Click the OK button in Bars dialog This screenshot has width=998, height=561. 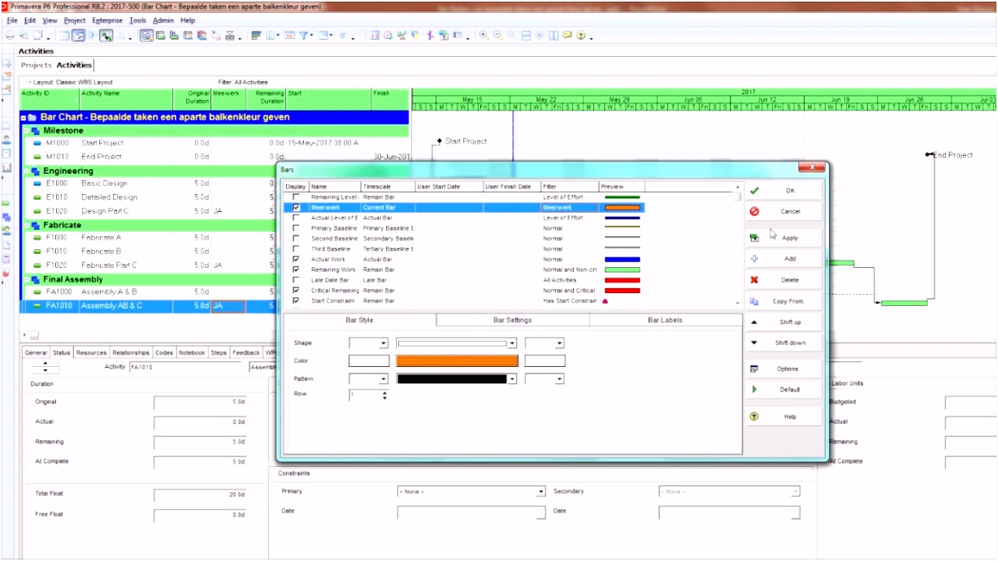tap(783, 191)
